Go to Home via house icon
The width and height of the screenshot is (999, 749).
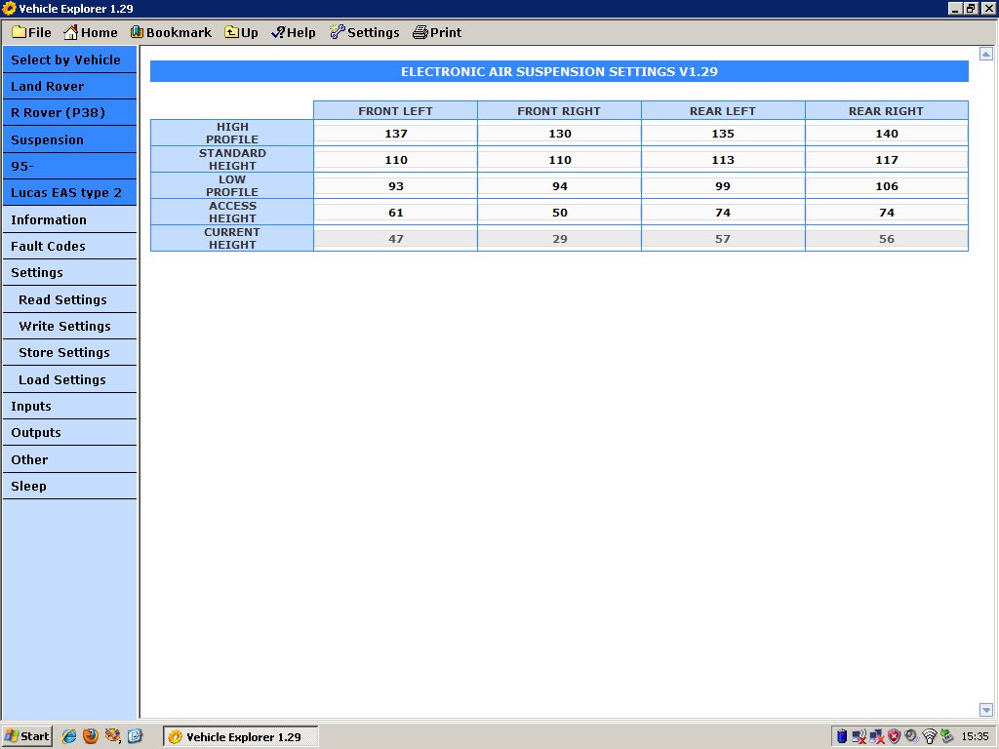[91, 32]
